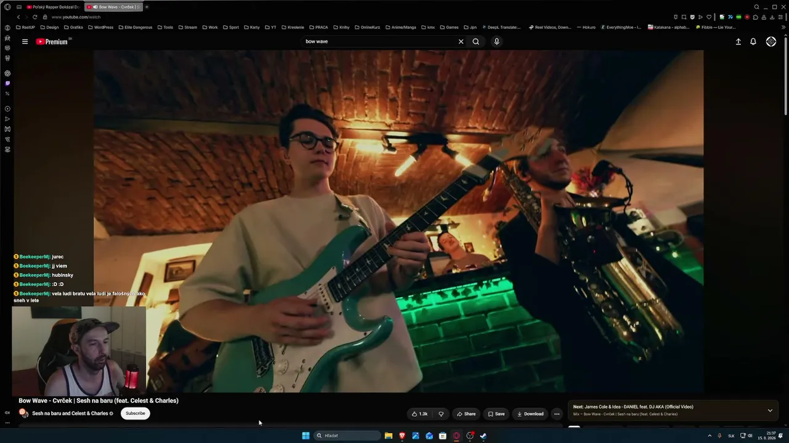Switch to the Poľský Rapper Dokázal browser tab
Screen dimensions: 789x443
coord(53,7)
